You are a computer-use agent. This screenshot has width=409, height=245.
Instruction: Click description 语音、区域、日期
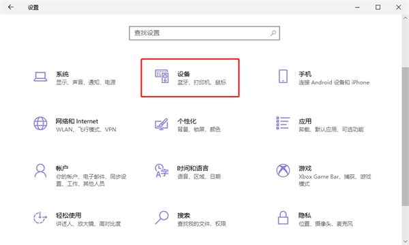click(199, 177)
